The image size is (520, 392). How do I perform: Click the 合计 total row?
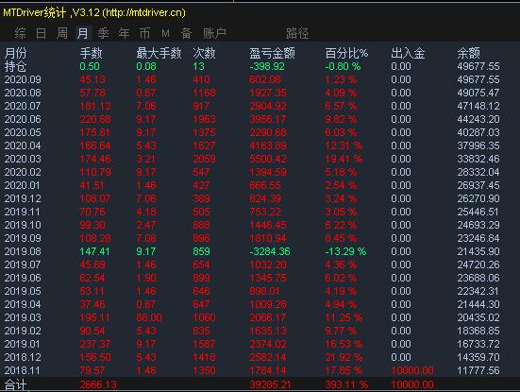click(x=260, y=384)
